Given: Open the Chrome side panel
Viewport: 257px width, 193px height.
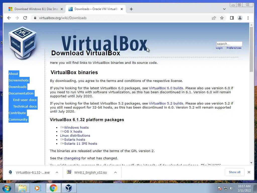Looking at the screenshot, I should tap(232, 18).
